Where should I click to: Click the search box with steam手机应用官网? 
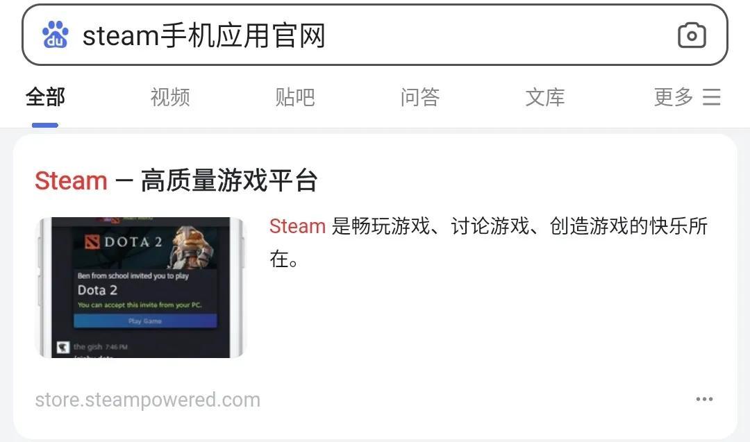[x=375, y=35]
